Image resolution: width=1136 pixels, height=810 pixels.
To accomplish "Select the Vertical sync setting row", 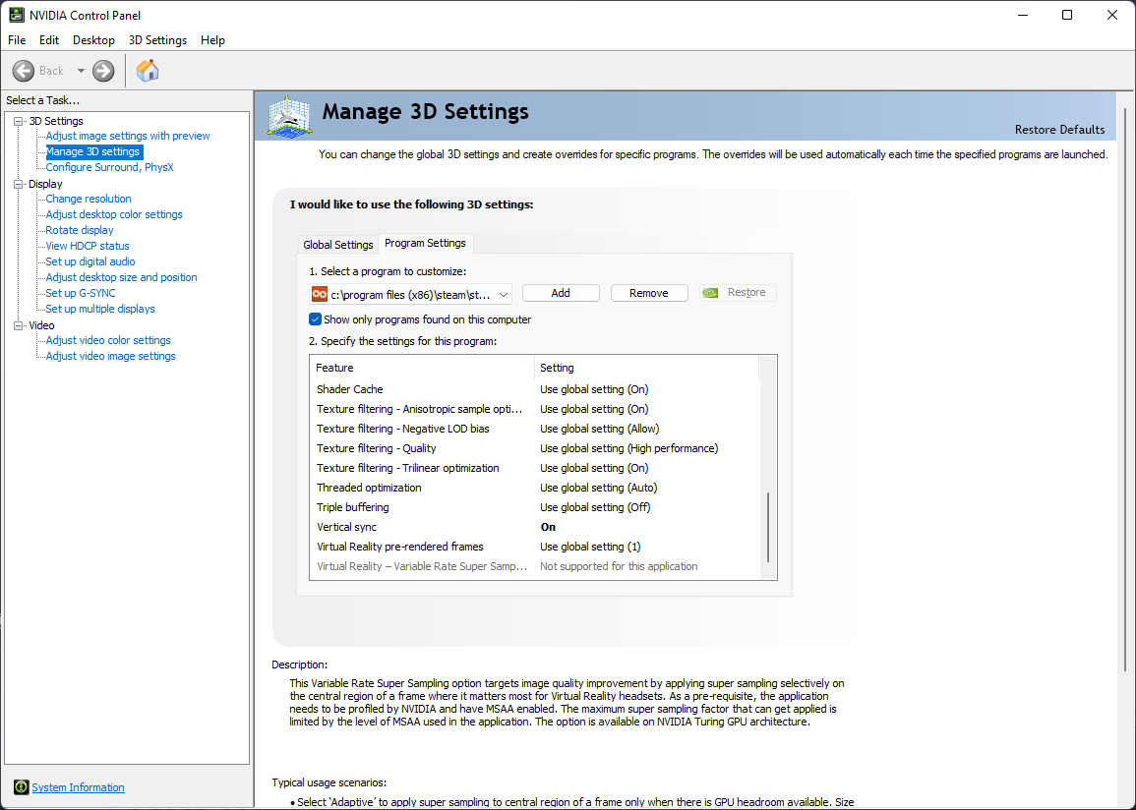I will coord(423,527).
